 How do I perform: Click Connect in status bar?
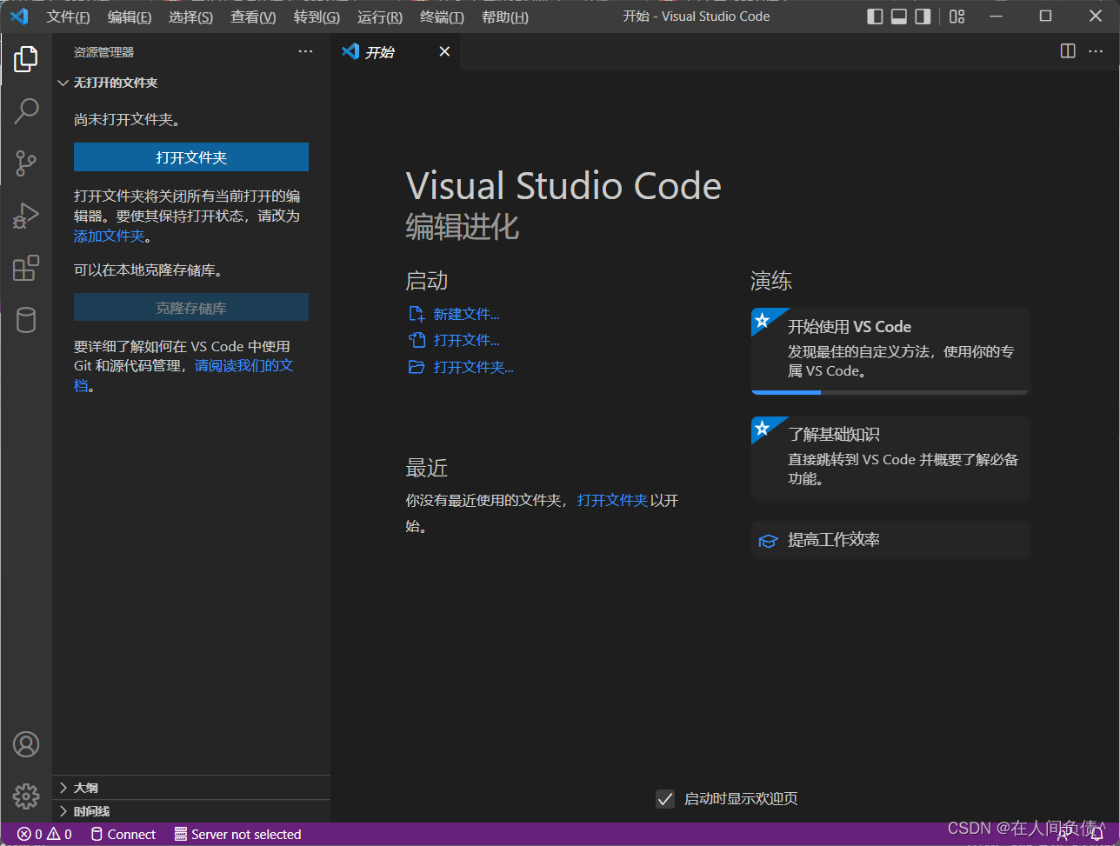click(x=123, y=834)
